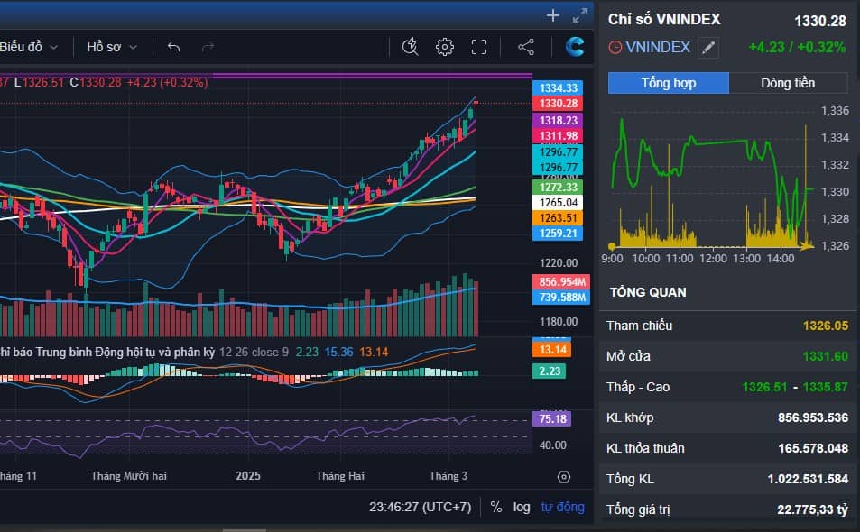Open time axis settings hexagon icon

pos(564,477)
